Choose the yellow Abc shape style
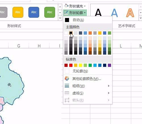 coord(18,12)
